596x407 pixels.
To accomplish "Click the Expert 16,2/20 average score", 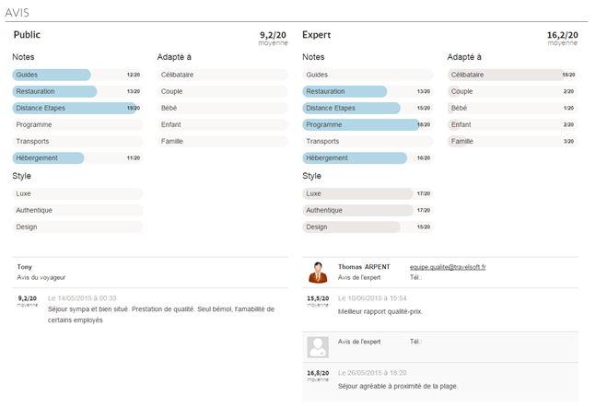I will (x=562, y=34).
